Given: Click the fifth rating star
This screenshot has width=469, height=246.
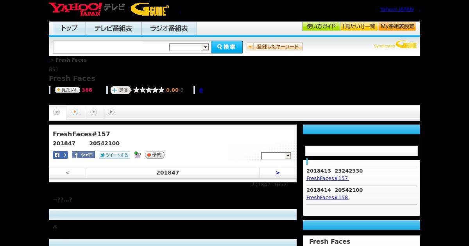Looking at the screenshot, I should click(x=161, y=90).
